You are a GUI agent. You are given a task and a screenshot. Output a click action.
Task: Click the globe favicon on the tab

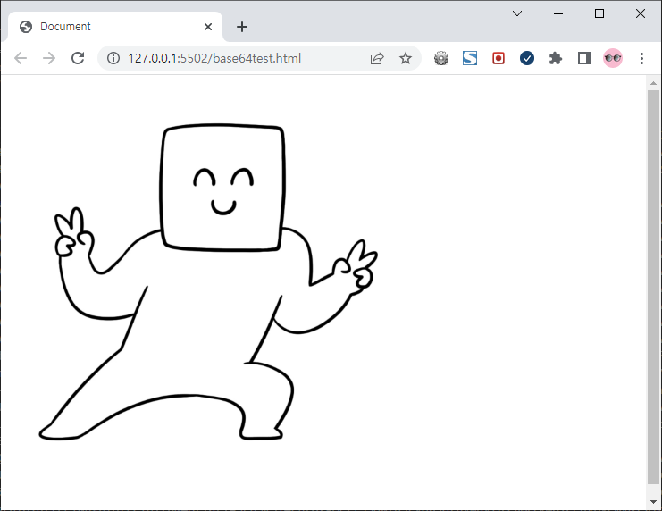tap(26, 27)
